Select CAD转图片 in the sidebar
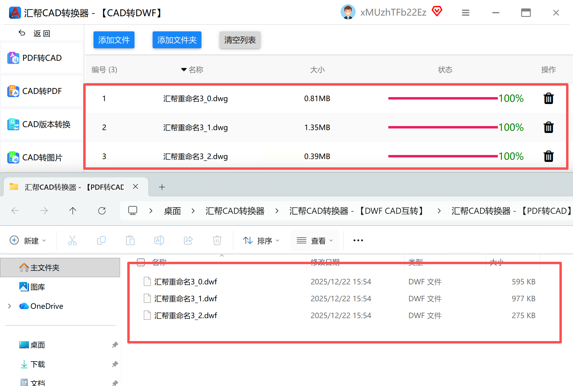This screenshot has height=386, width=573. [42, 157]
